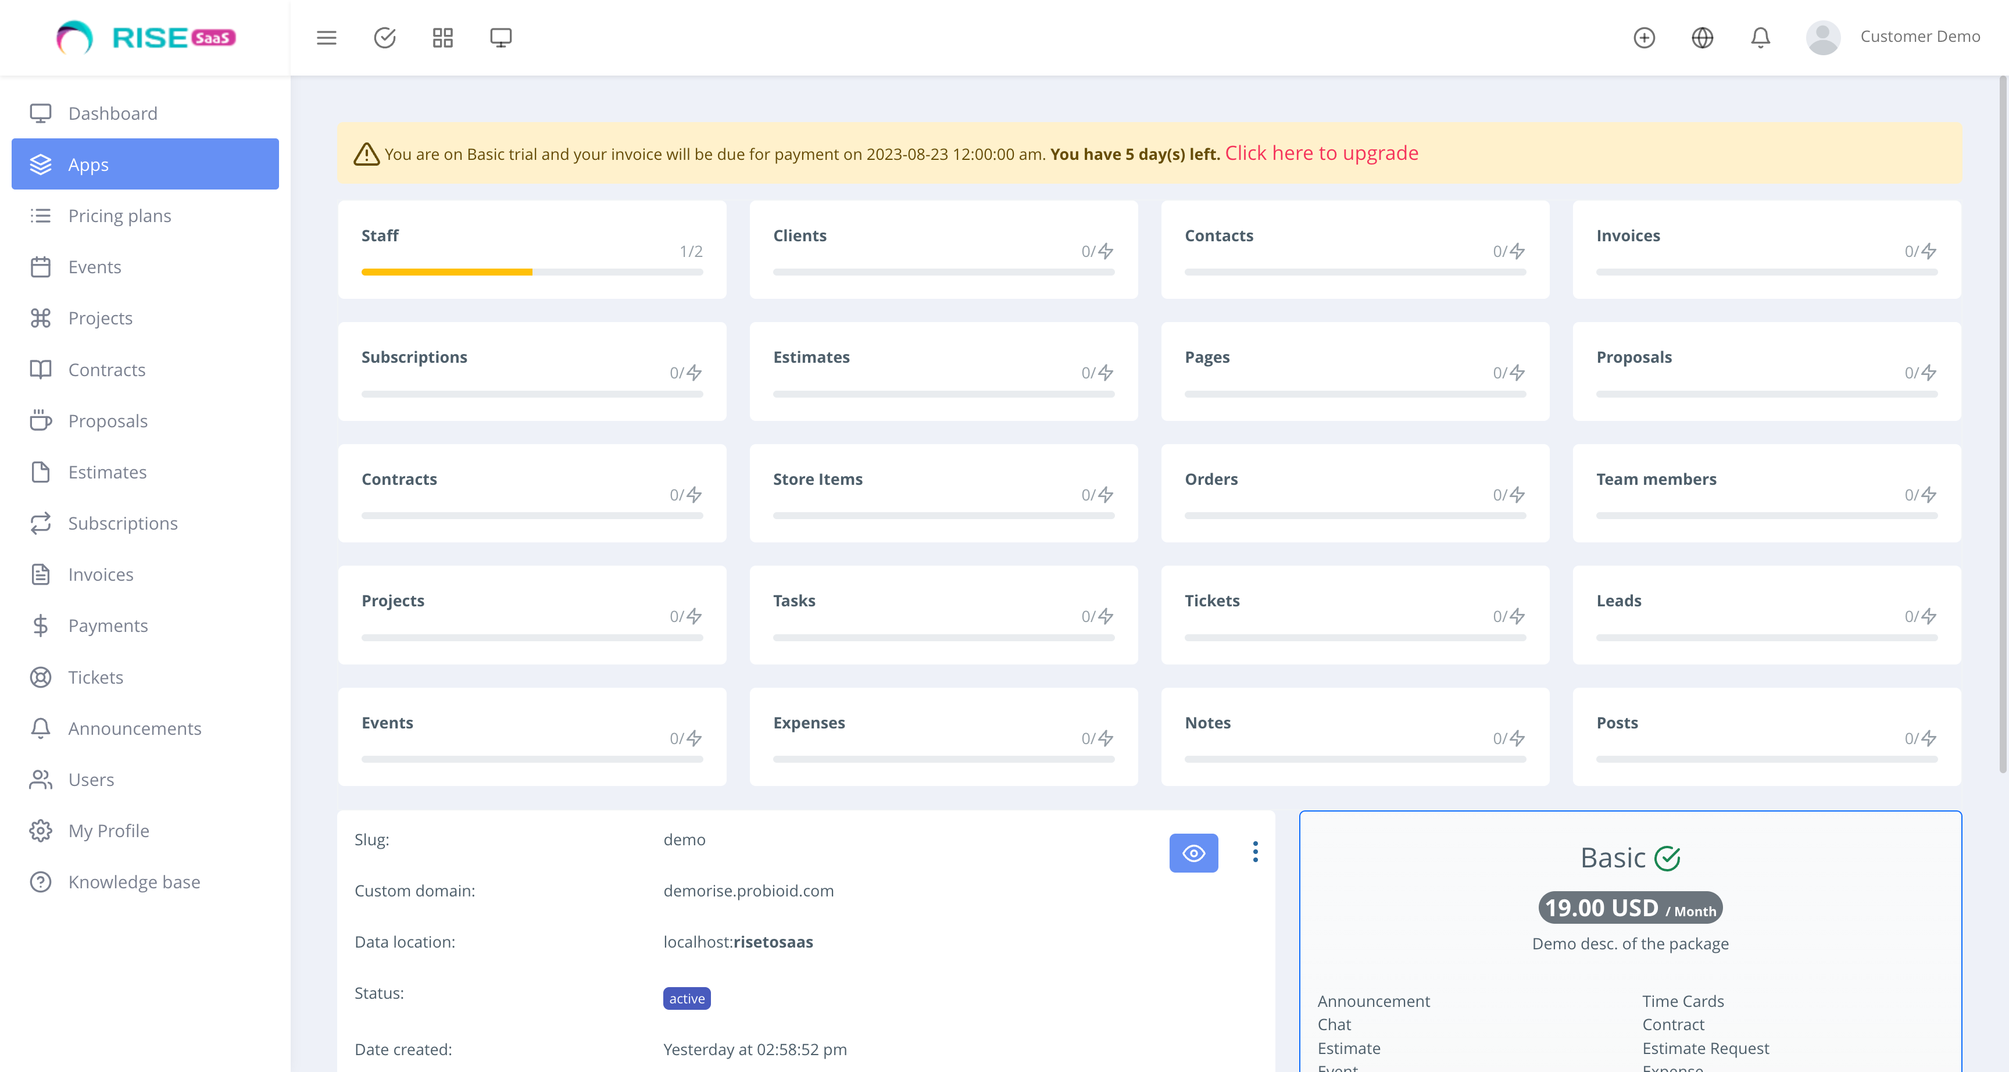Open the Payments section via dollar icon
The height and width of the screenshot is (1072, 2009).
click(x=41, y=625)
